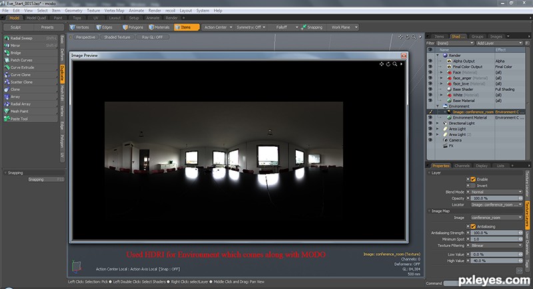Click the Snapping toolbar button
The height and width of the screenshot is (289, 533).
coord(312,27)
